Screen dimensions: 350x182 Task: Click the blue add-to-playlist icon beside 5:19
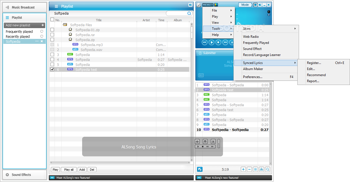tap(200, 169)
